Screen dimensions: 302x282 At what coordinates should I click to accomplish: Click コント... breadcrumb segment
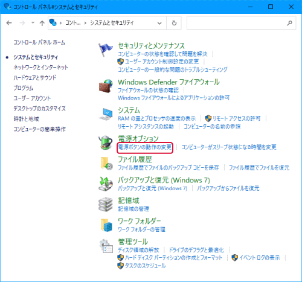coord(72,23)
